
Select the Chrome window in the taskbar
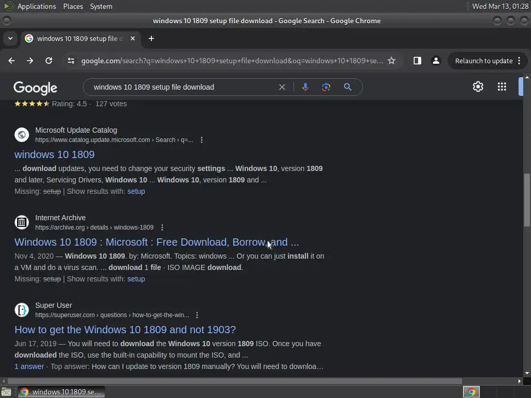click(61, 392)
